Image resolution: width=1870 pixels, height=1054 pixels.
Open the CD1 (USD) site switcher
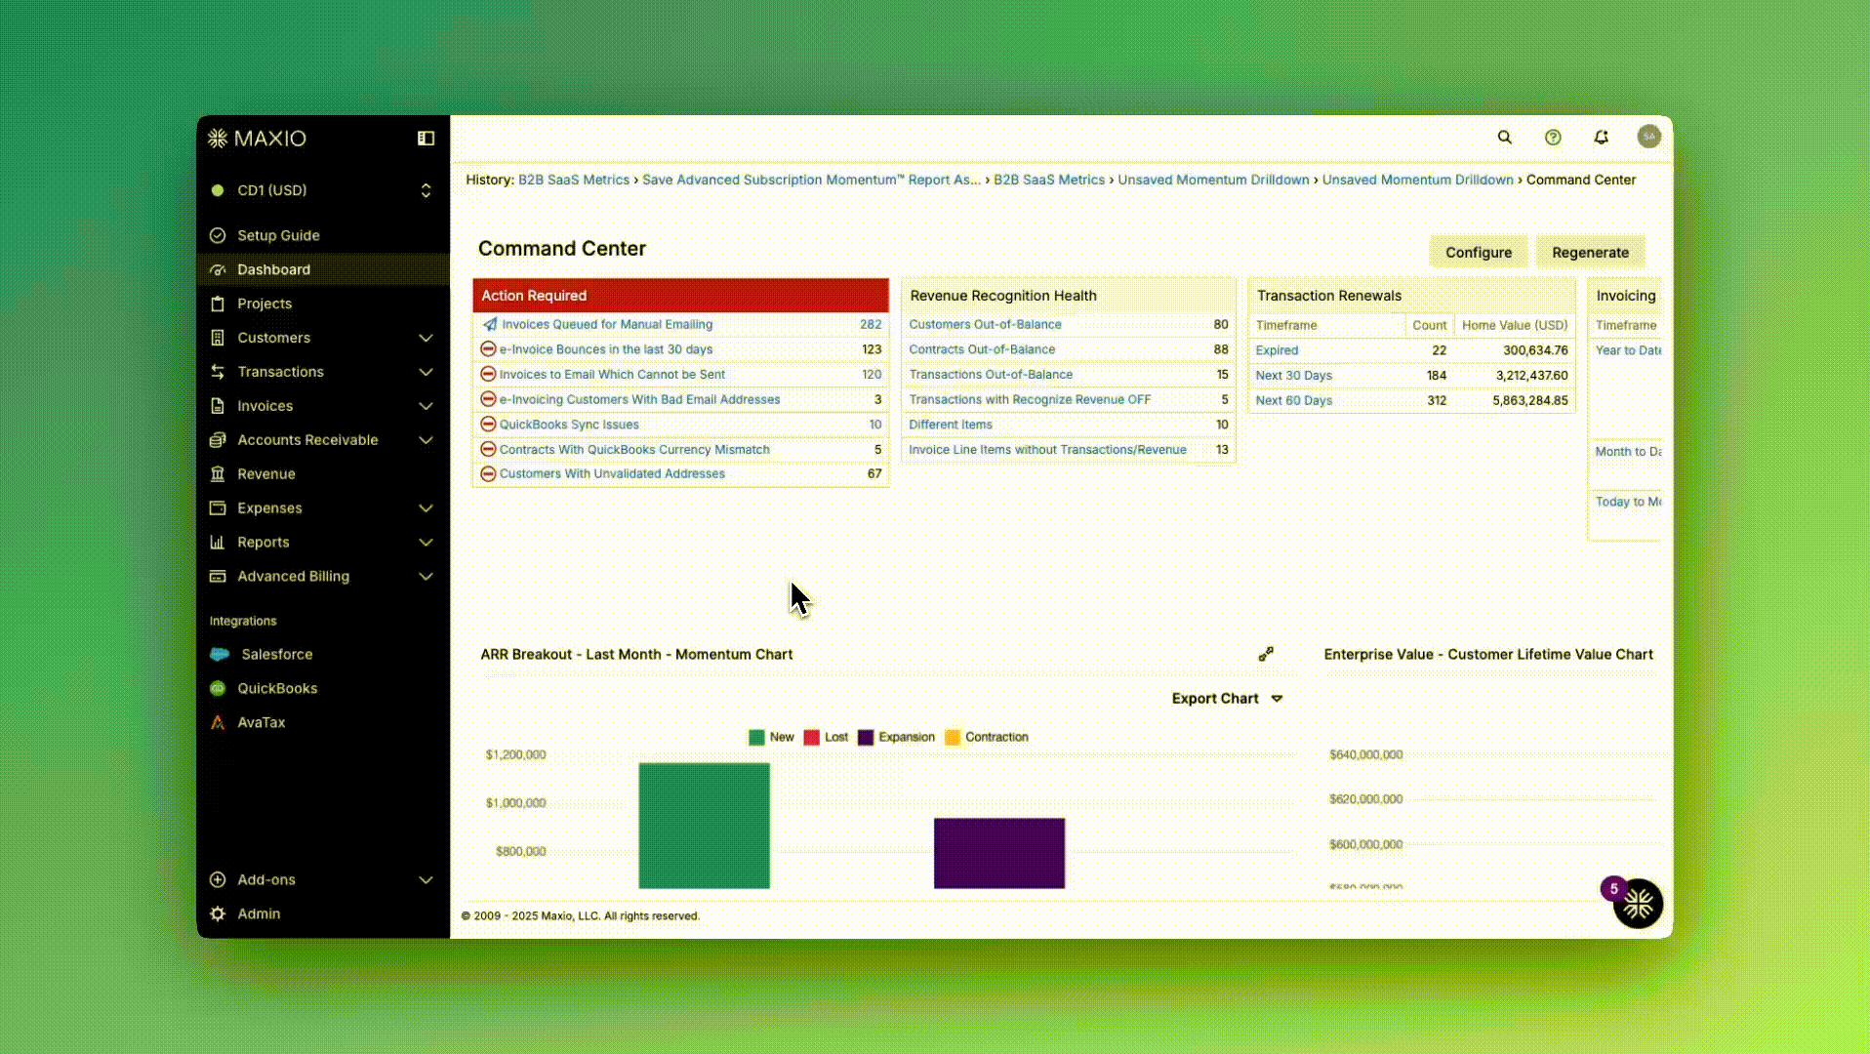[x=322, y=190]
